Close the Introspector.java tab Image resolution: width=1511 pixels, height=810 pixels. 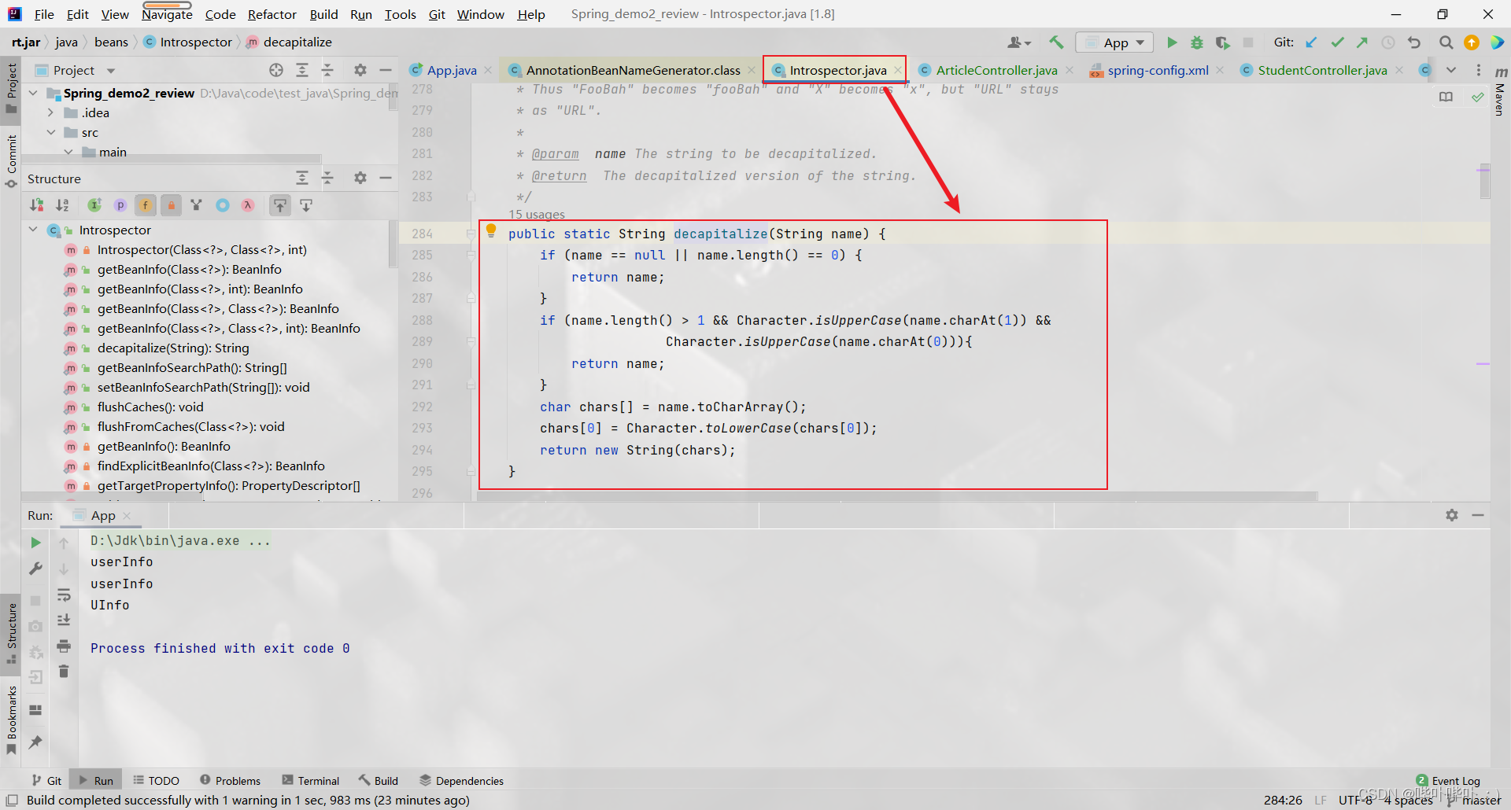pos(897,70)
